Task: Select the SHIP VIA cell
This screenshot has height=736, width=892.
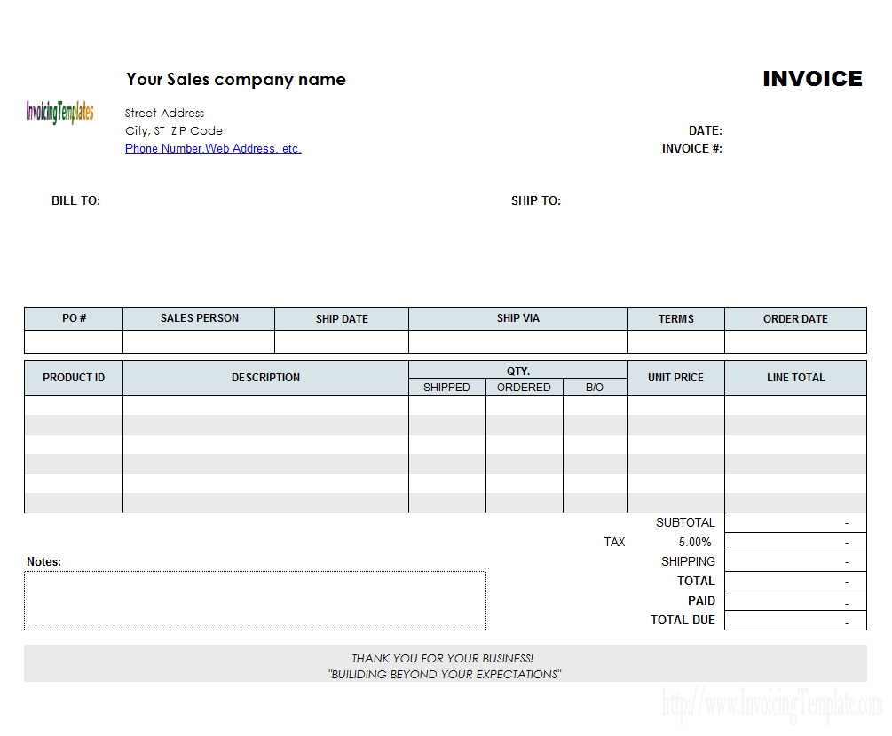Action: click(x=517, y=341)
